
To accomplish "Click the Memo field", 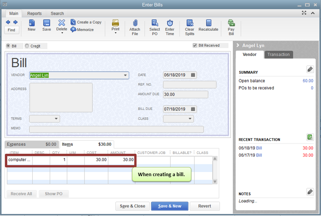I will pos(116,129).
